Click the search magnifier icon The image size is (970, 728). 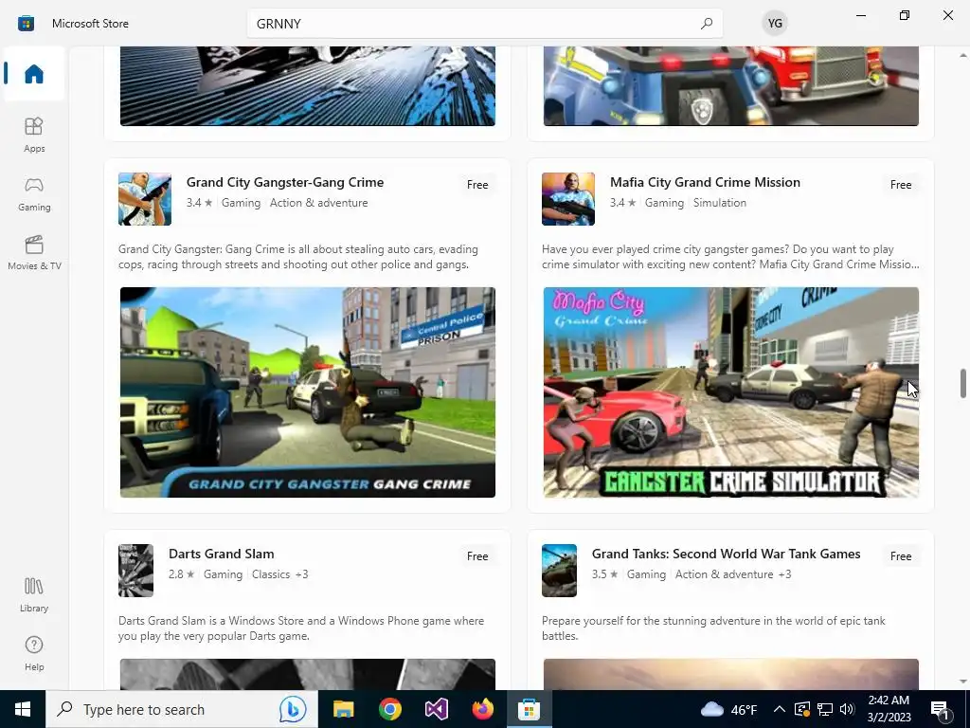[707, 24]
